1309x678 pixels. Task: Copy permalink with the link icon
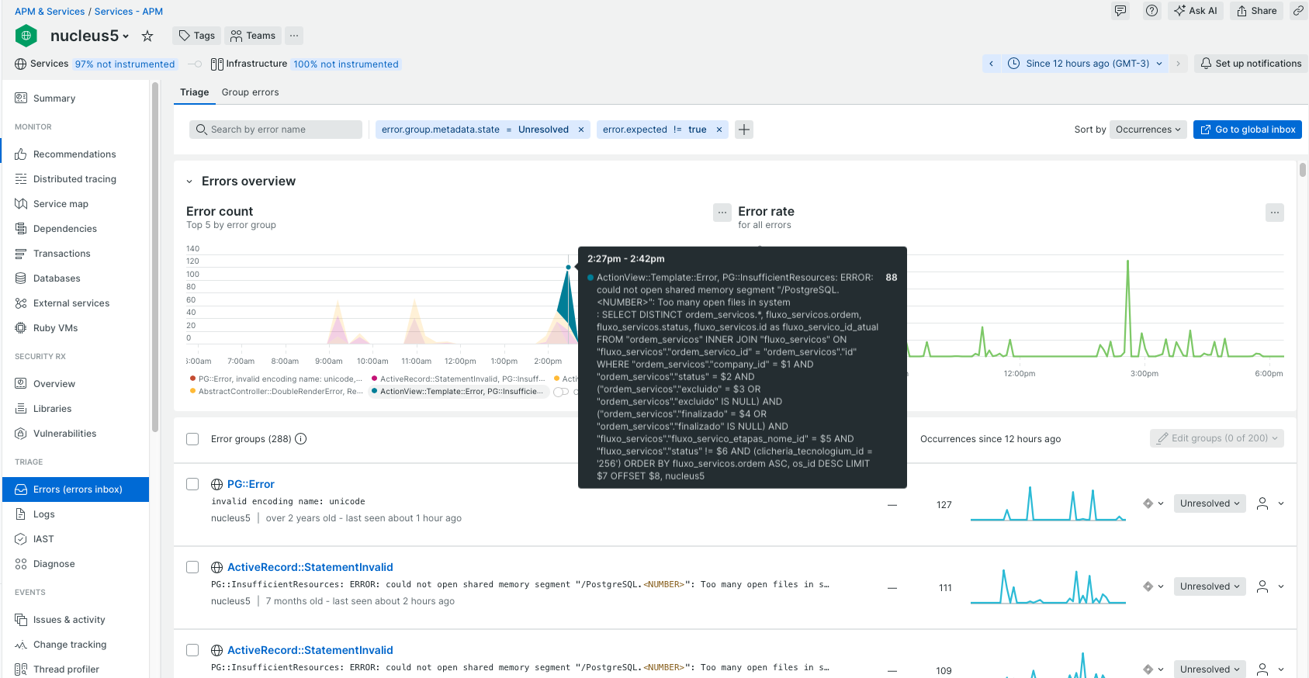click(x=1298, y=11)
